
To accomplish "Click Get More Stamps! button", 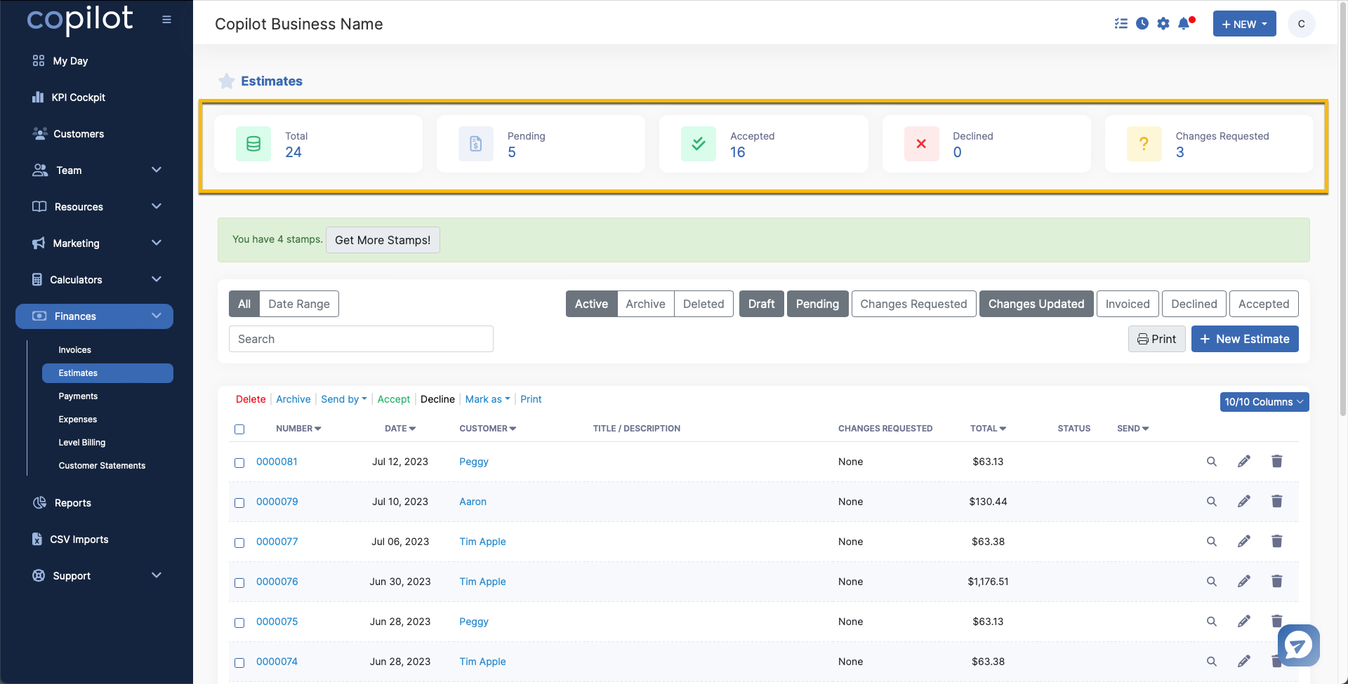I will 383,240.
